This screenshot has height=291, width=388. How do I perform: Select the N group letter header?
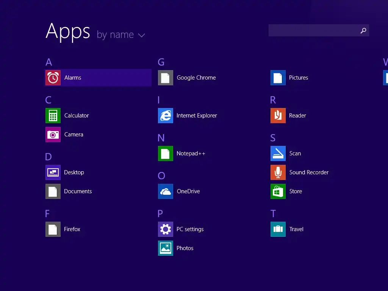coord(161,138)
